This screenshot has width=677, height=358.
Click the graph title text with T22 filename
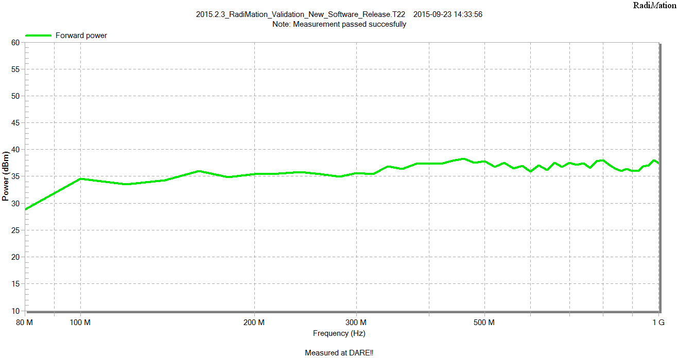(301, 14)
